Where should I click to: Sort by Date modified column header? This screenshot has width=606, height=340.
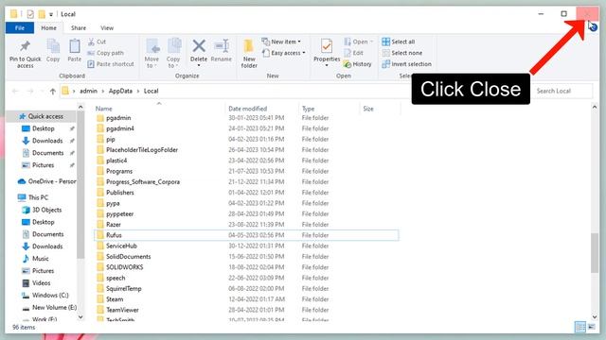point(261,109)
